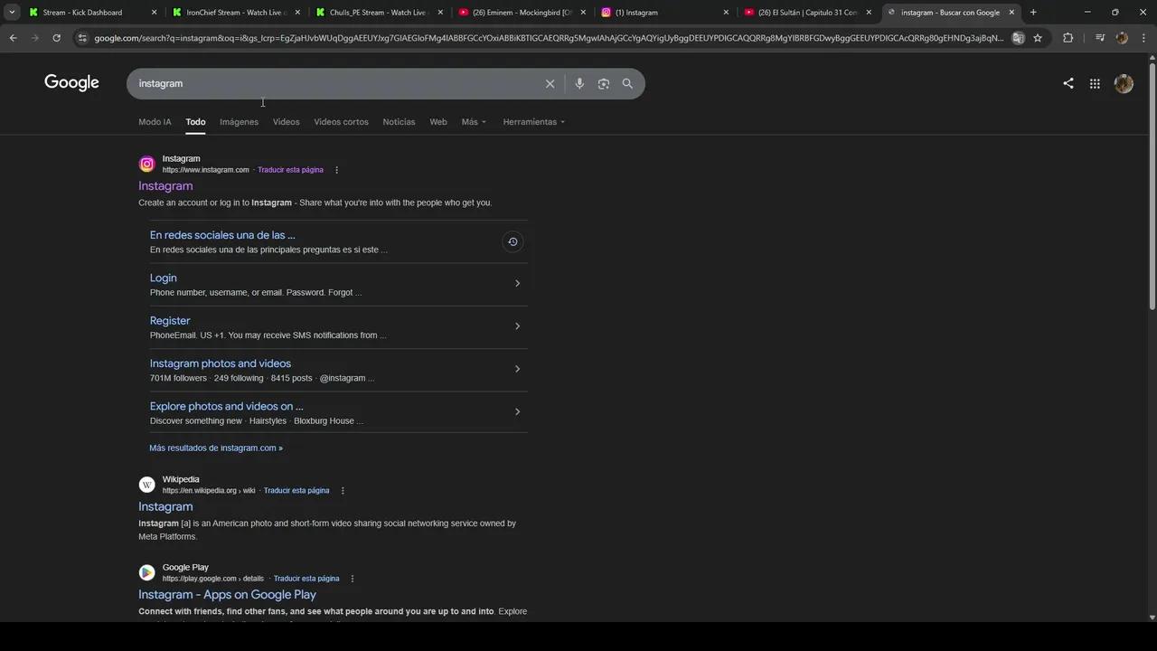Open the Google account avatar on the page

[x=1124, y=83]
